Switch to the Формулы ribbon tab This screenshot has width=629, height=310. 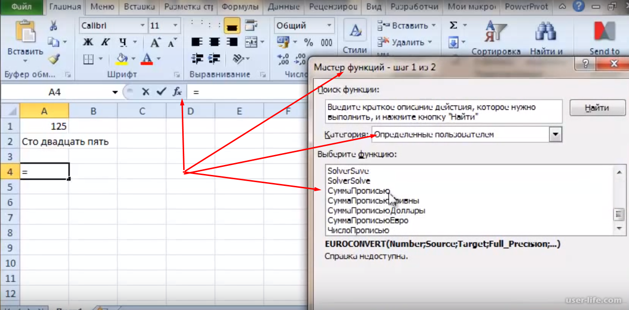click(x=240, y=7)
